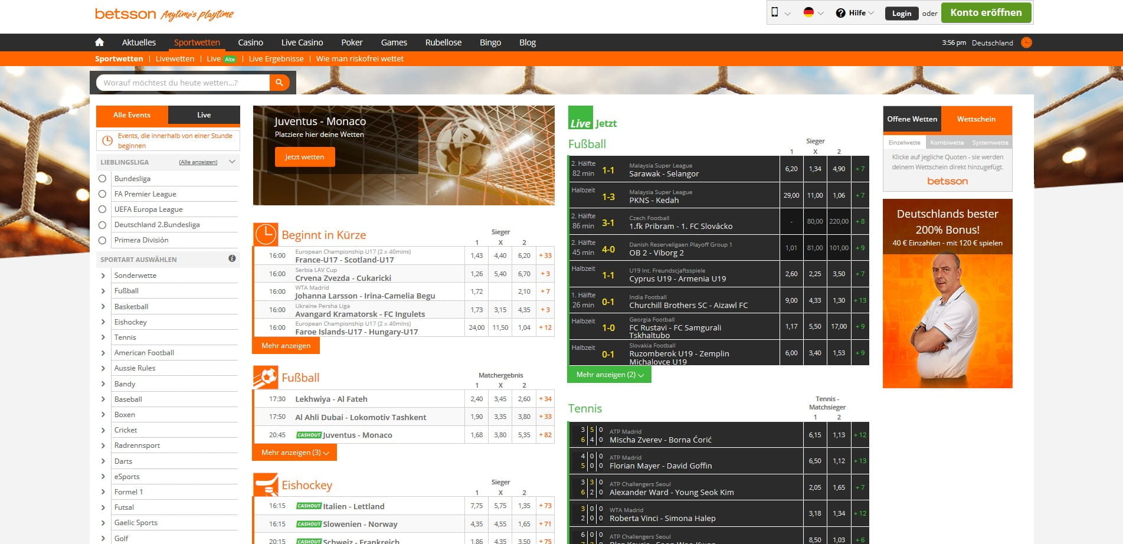The height and width of the screenshot is (544, 1123).
Task: Switch to the Wettschein tab
Action: tap(976, 119)
